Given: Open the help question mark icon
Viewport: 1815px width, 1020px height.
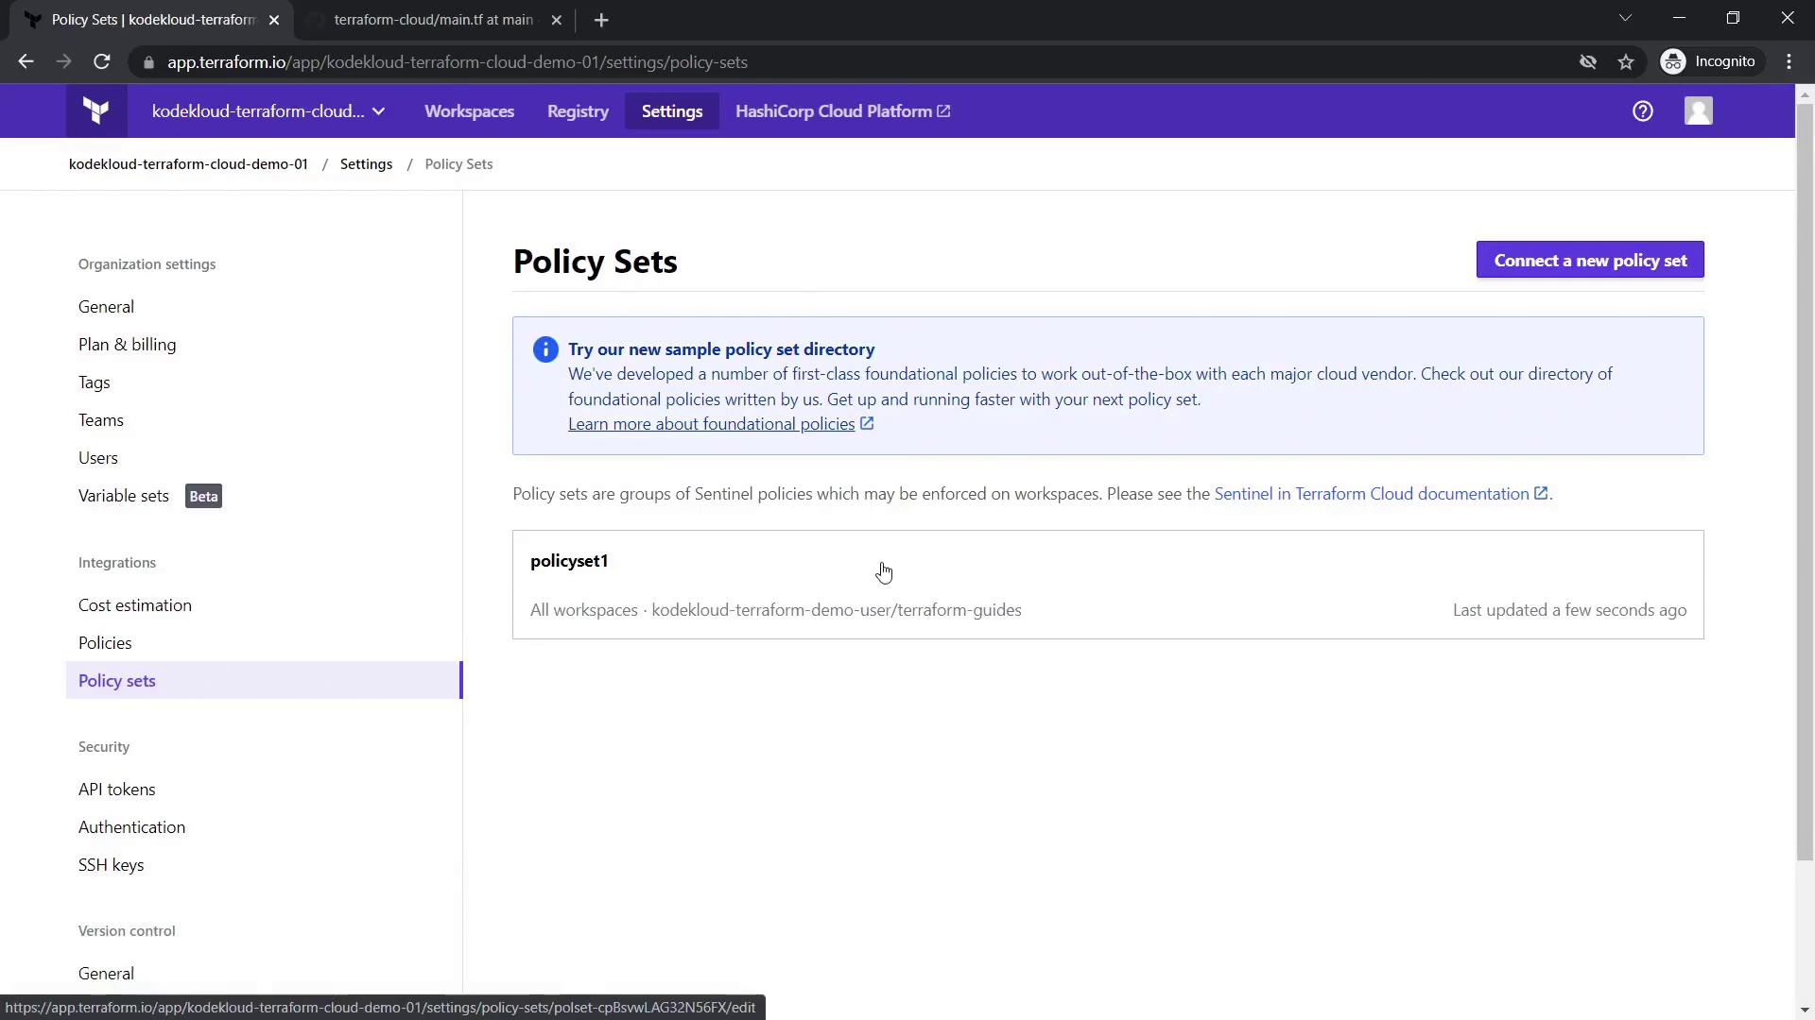Looking at the screenshot, I should (x=1642, y=111).
